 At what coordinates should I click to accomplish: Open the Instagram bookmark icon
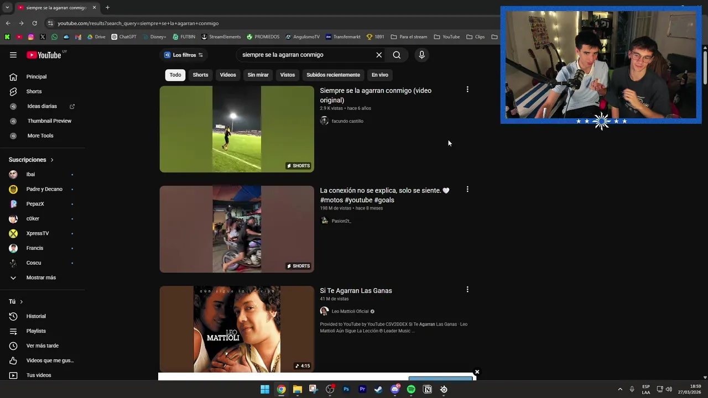pos(30,37)
